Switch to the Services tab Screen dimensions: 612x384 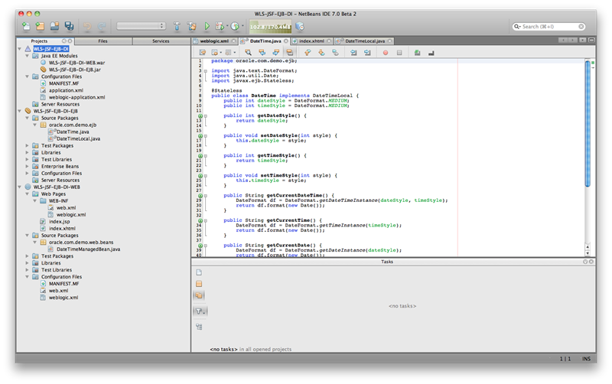tap(161, 41)
